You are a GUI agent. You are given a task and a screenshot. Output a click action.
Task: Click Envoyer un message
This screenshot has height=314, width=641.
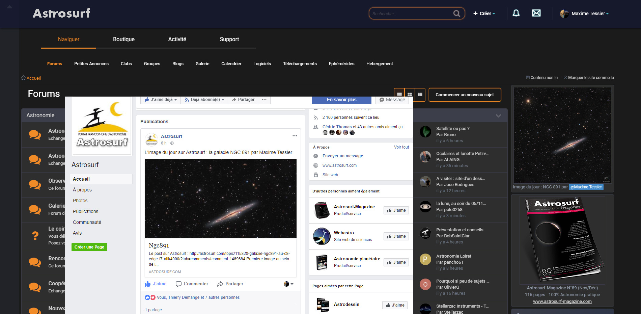[342, 156]
